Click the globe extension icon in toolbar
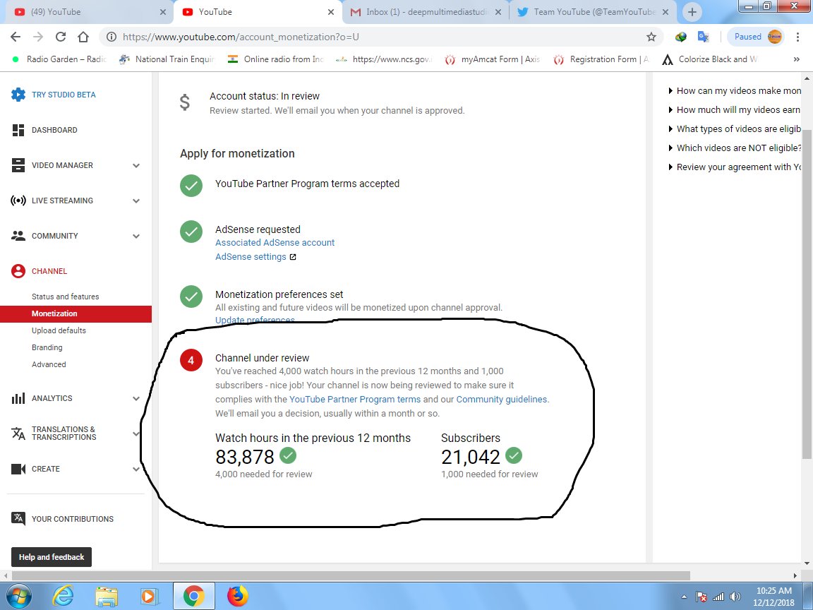The width and height of the screenshot is (813, 610). (681, 36)
